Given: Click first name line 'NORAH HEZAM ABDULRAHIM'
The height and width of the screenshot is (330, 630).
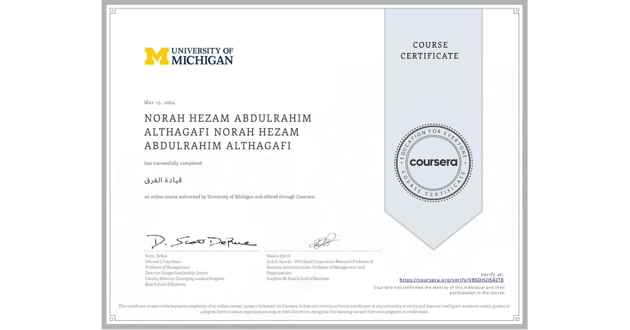Looking at the screenshot, I should coord(228,118).
